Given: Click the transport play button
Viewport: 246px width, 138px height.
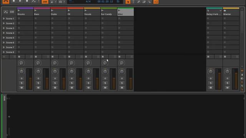Looking at the screenshot, I should tap(20, 1).
